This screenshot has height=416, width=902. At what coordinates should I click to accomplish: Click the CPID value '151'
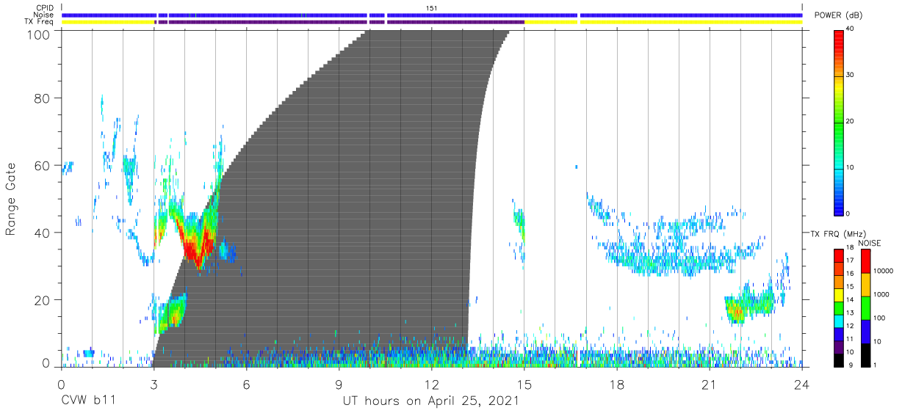pyautogui.click(x=432, y=7)
